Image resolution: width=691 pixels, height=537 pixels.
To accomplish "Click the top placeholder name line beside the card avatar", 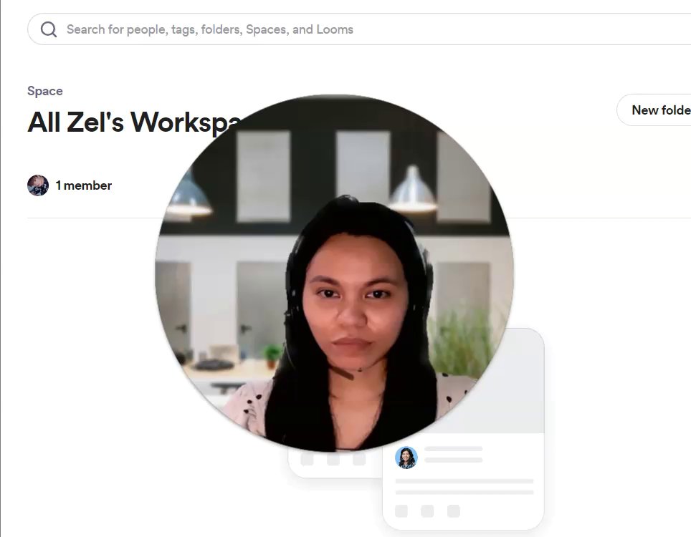I will (454, 448).
